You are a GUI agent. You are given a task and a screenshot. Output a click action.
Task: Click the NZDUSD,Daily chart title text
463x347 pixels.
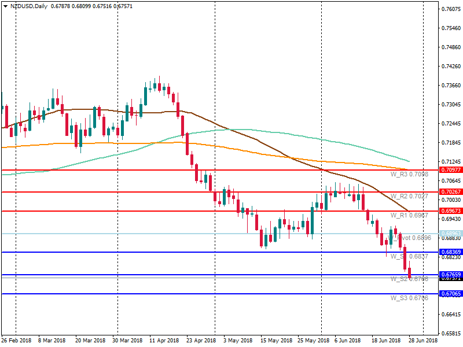click(29, 6)
